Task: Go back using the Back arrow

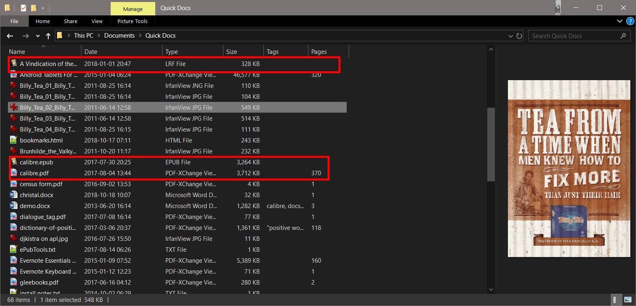Action: (x=10, y=36)
